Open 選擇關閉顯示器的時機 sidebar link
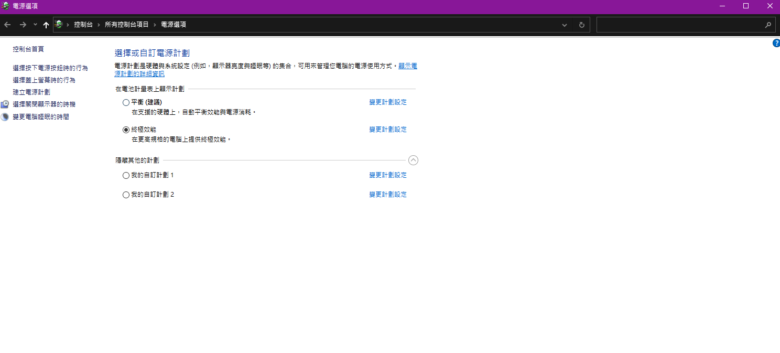 point(44,104)
